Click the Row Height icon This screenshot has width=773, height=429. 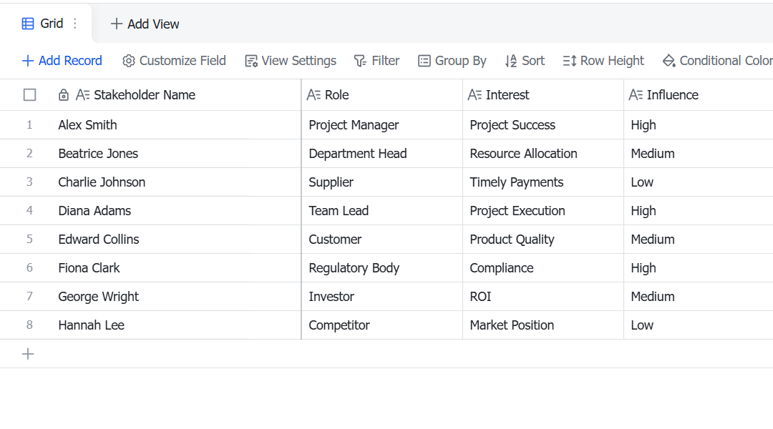(x=570, y=61)
